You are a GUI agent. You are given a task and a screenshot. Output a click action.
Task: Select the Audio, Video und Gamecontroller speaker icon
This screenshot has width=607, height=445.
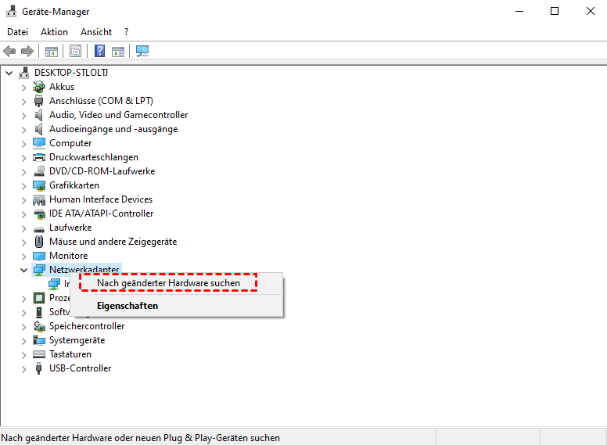38,115
